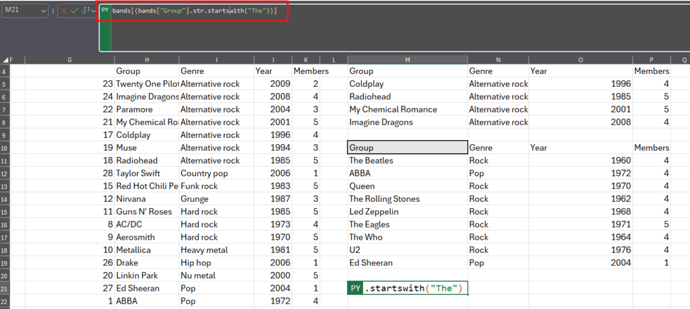The width and height of the screenshot is (690, 309).
Task: Select the Heavy metal cell
Action: (216, 250)
